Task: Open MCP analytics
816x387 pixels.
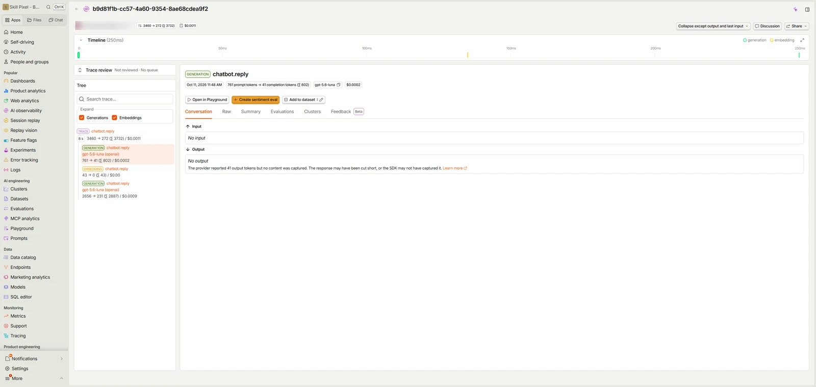Action: coord(25,219)
